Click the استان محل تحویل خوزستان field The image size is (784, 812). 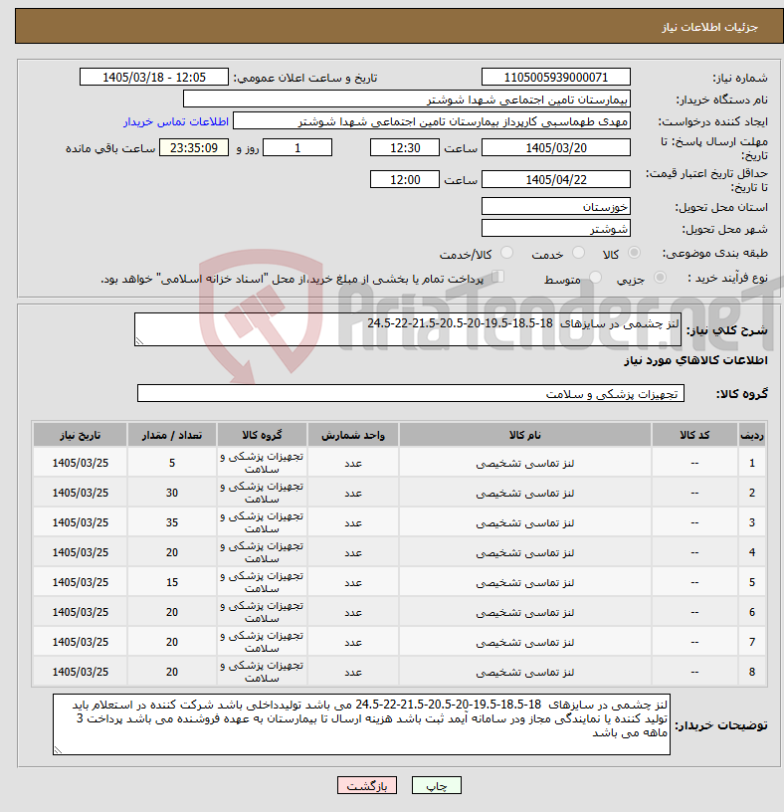(x=555, y=207)
